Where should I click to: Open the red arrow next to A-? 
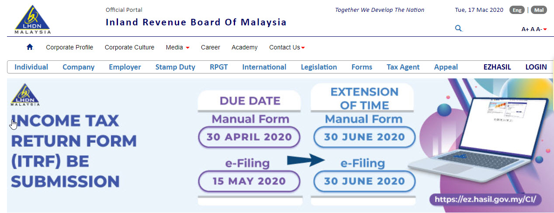545,29
